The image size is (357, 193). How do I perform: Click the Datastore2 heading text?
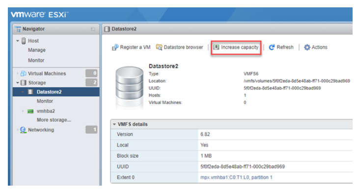pos(164,66)
